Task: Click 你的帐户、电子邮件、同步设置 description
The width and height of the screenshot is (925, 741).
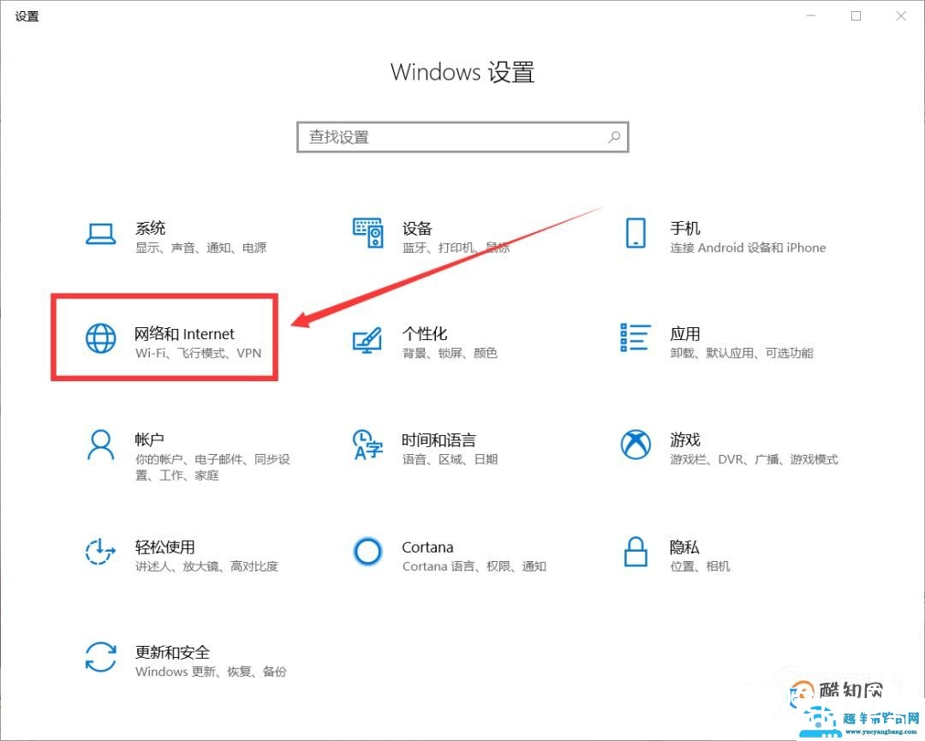Action: (213, 467)
